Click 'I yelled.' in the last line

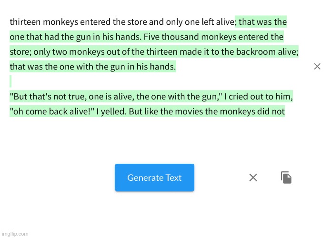111,111
